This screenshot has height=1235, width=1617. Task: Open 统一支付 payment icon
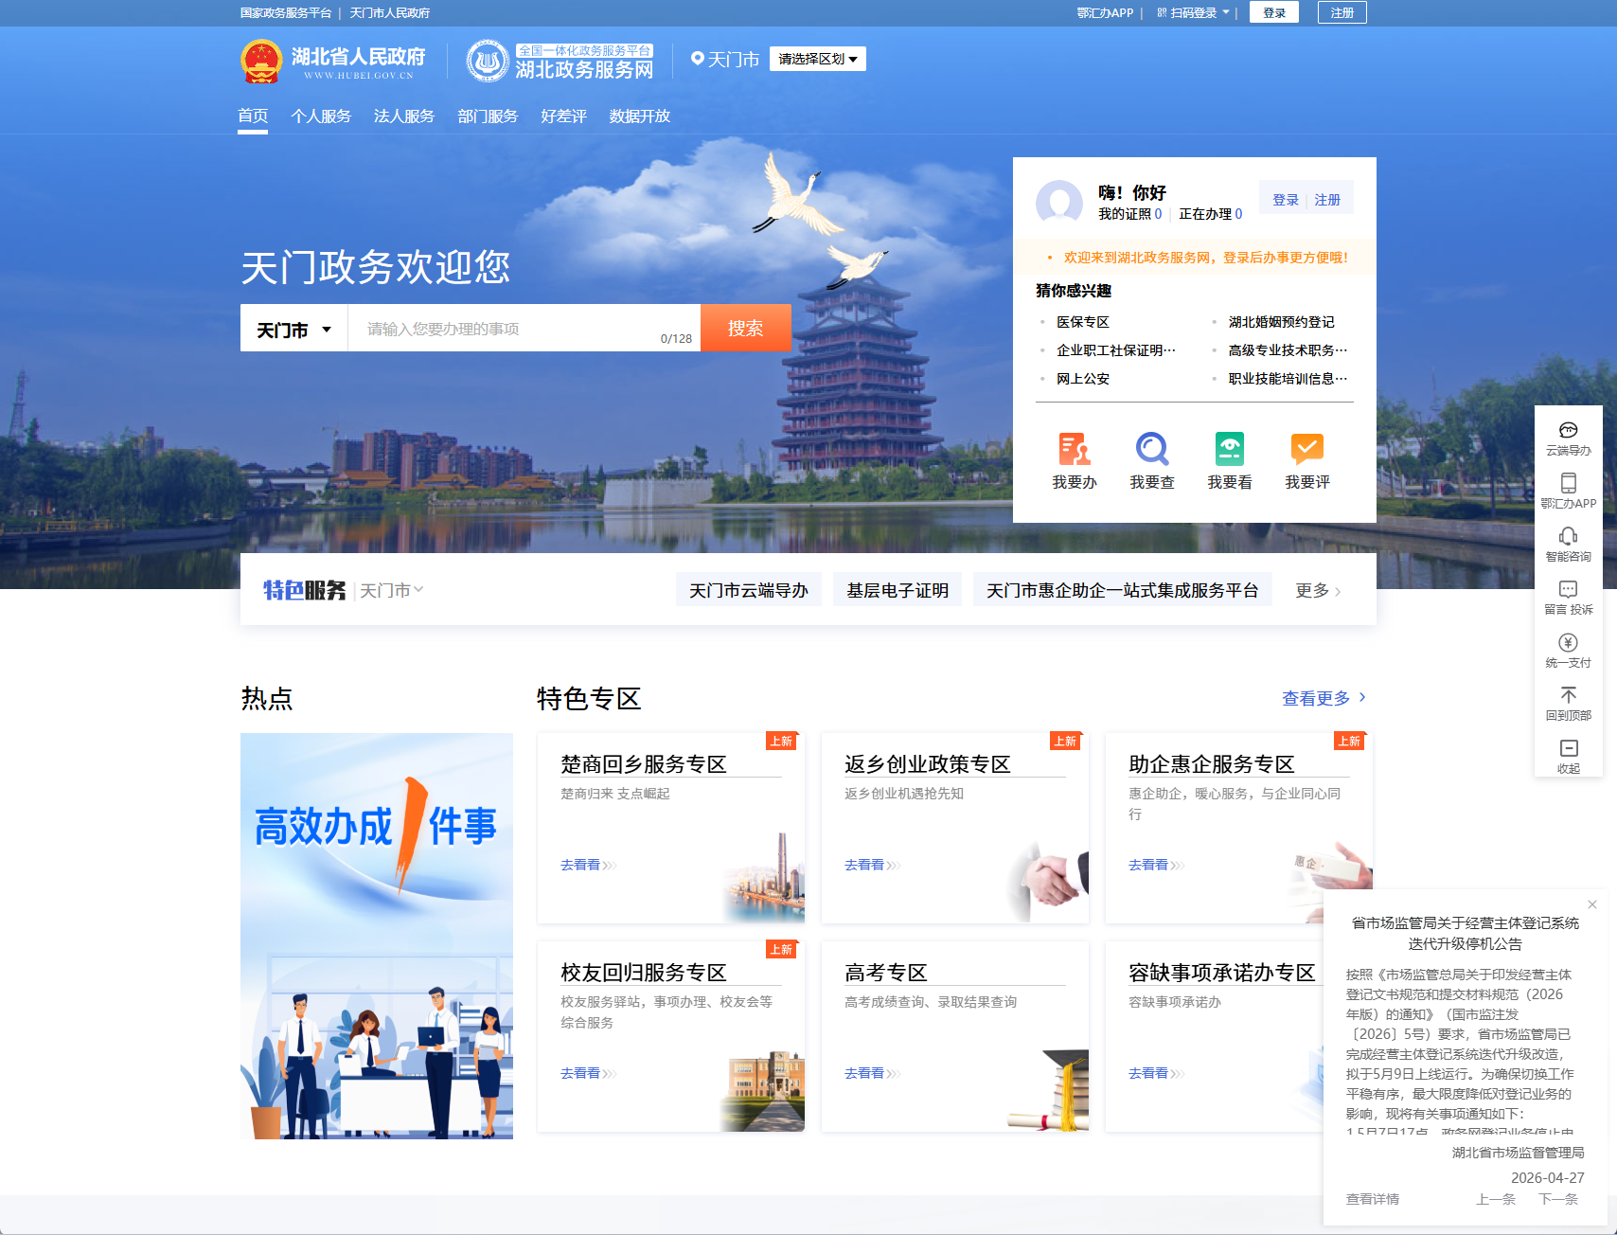pyautogui.click(x=1569, y=642)
